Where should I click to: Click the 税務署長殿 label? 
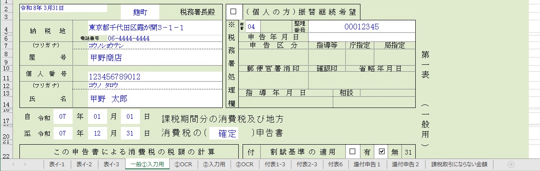197,12
